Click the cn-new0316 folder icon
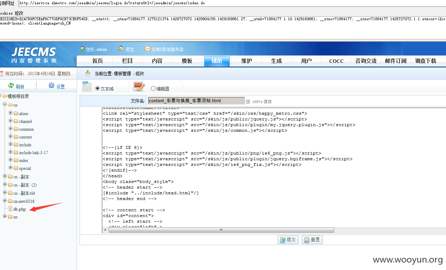Image resolution: width=446 pixels, height=270 pixels. [10, 201]
